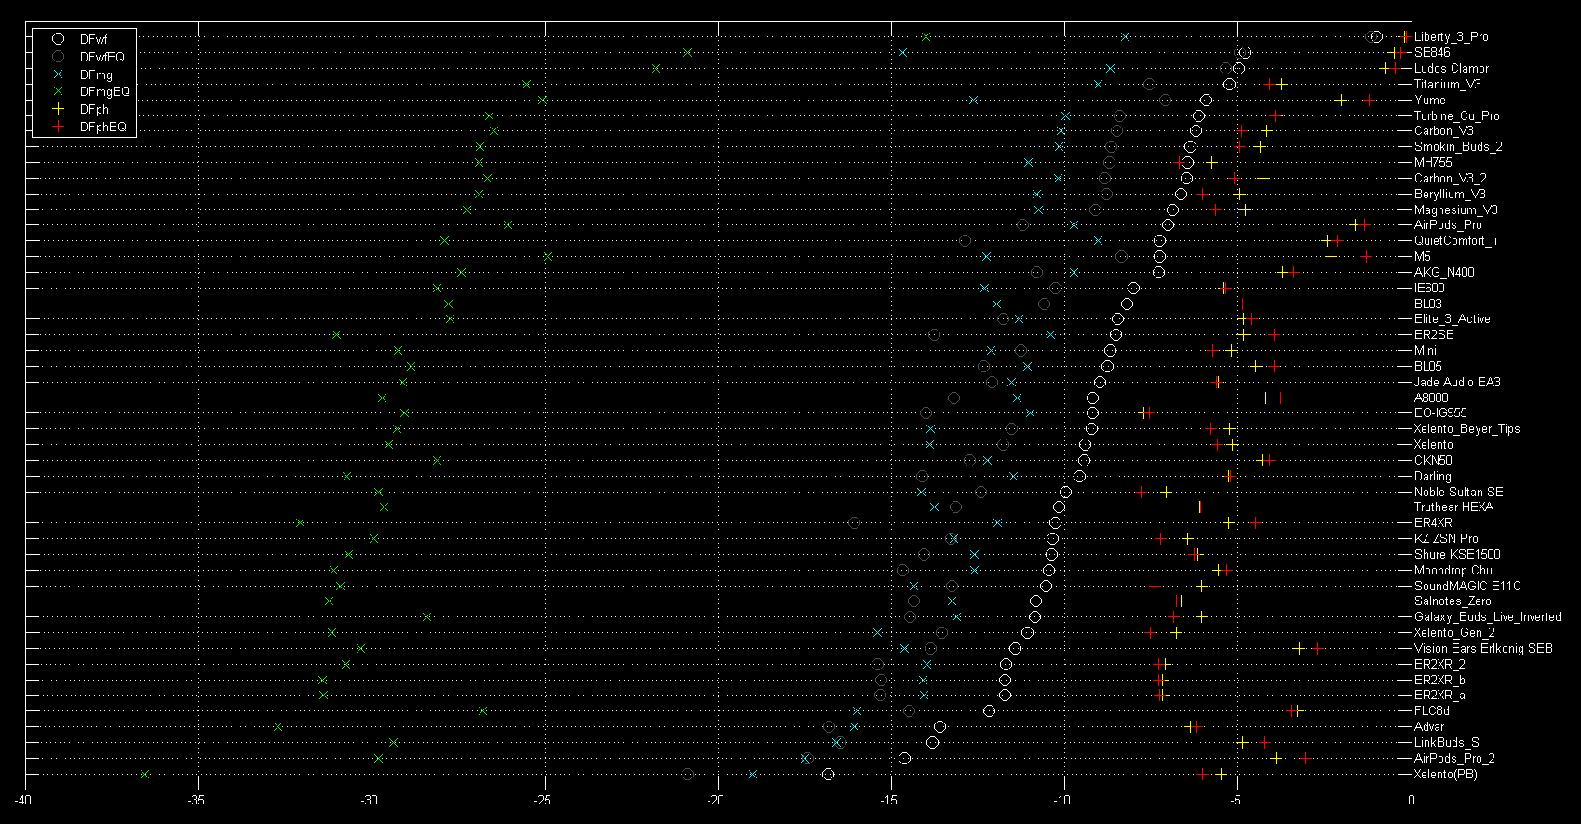Click the yellow plus marker beside DFph
The image size is (1581, 824).
point(59,109)
